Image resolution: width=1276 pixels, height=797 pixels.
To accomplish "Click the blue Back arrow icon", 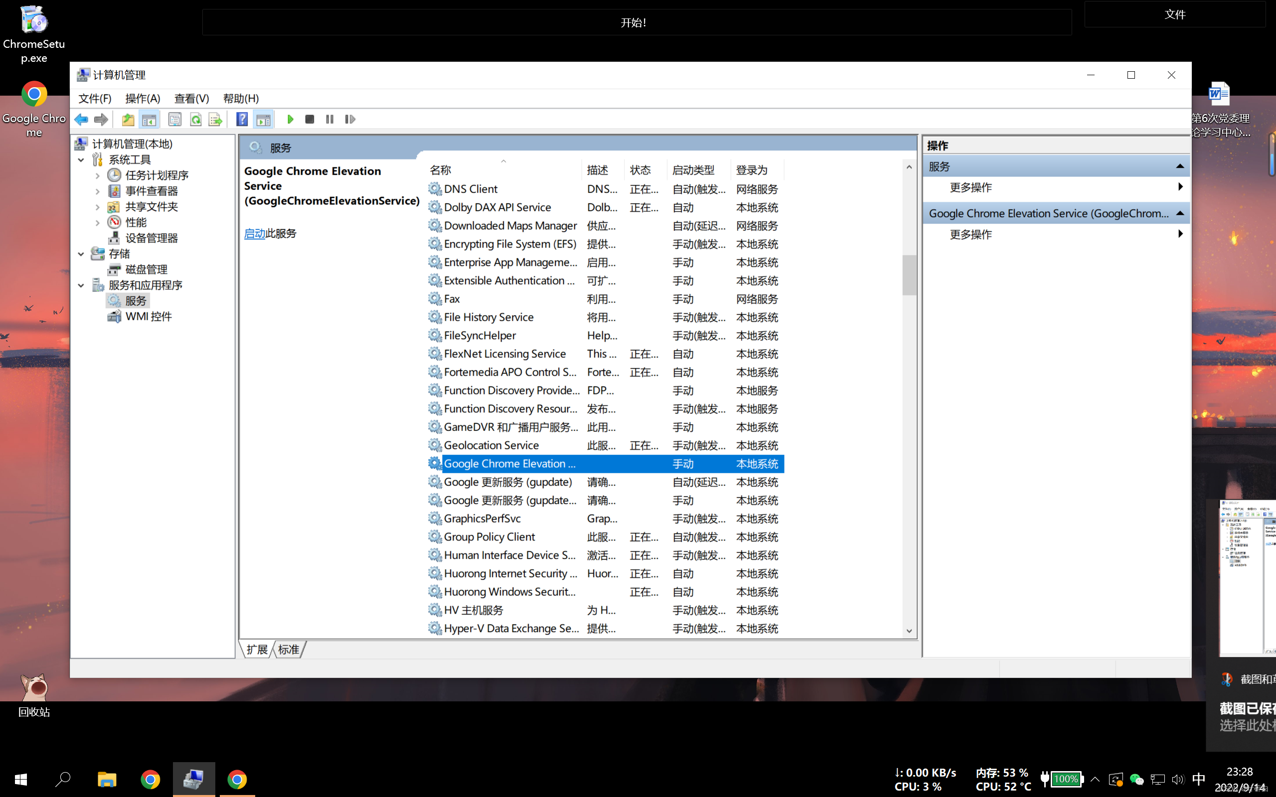I will (x=81, y=120).
